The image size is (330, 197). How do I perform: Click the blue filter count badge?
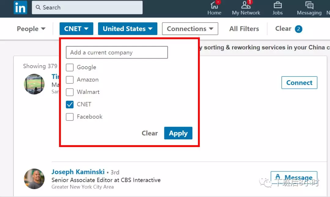pos(298,29)
